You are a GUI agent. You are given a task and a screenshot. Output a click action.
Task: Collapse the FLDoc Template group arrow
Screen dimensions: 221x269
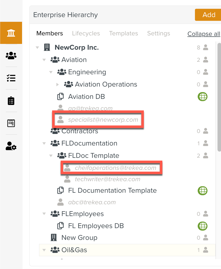coord(51,156)
